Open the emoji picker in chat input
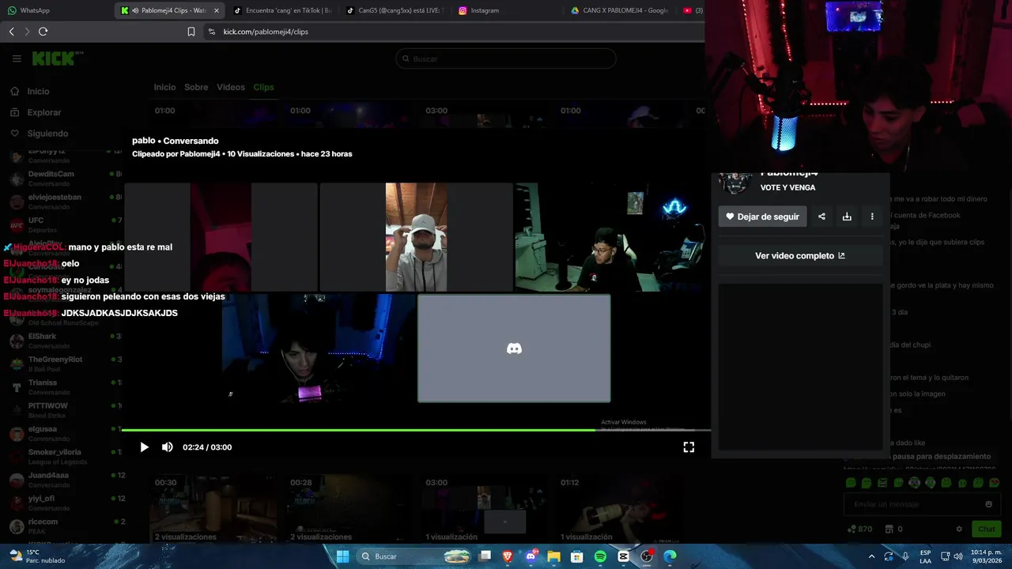Viewport: 1012px width, 569px height. click(x=988, y=504)
